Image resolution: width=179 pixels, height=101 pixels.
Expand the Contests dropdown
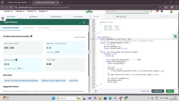[43, 11]
